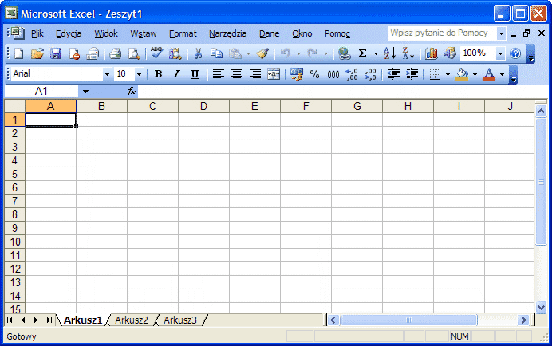Click the AutoSum sigma icon

pyautogui.click(x=362, y=53)
